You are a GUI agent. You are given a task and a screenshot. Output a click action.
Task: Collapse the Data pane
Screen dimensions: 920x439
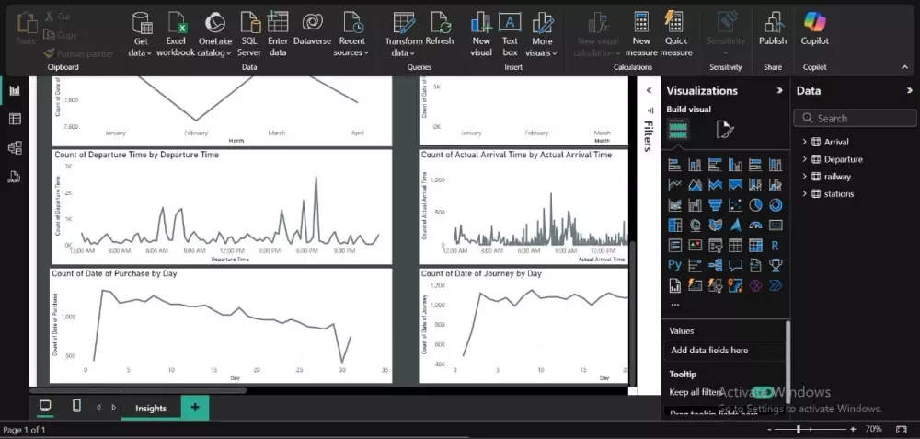pyautogui.click(x=910, y=90)
